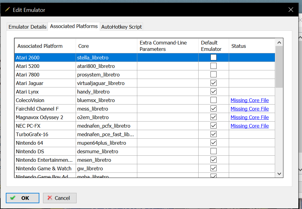Image resolution: width=302 pixels, height=209 pixels.
Task: Uncheck Fairchild Channel F default emulator
Action: coord(214,108)
